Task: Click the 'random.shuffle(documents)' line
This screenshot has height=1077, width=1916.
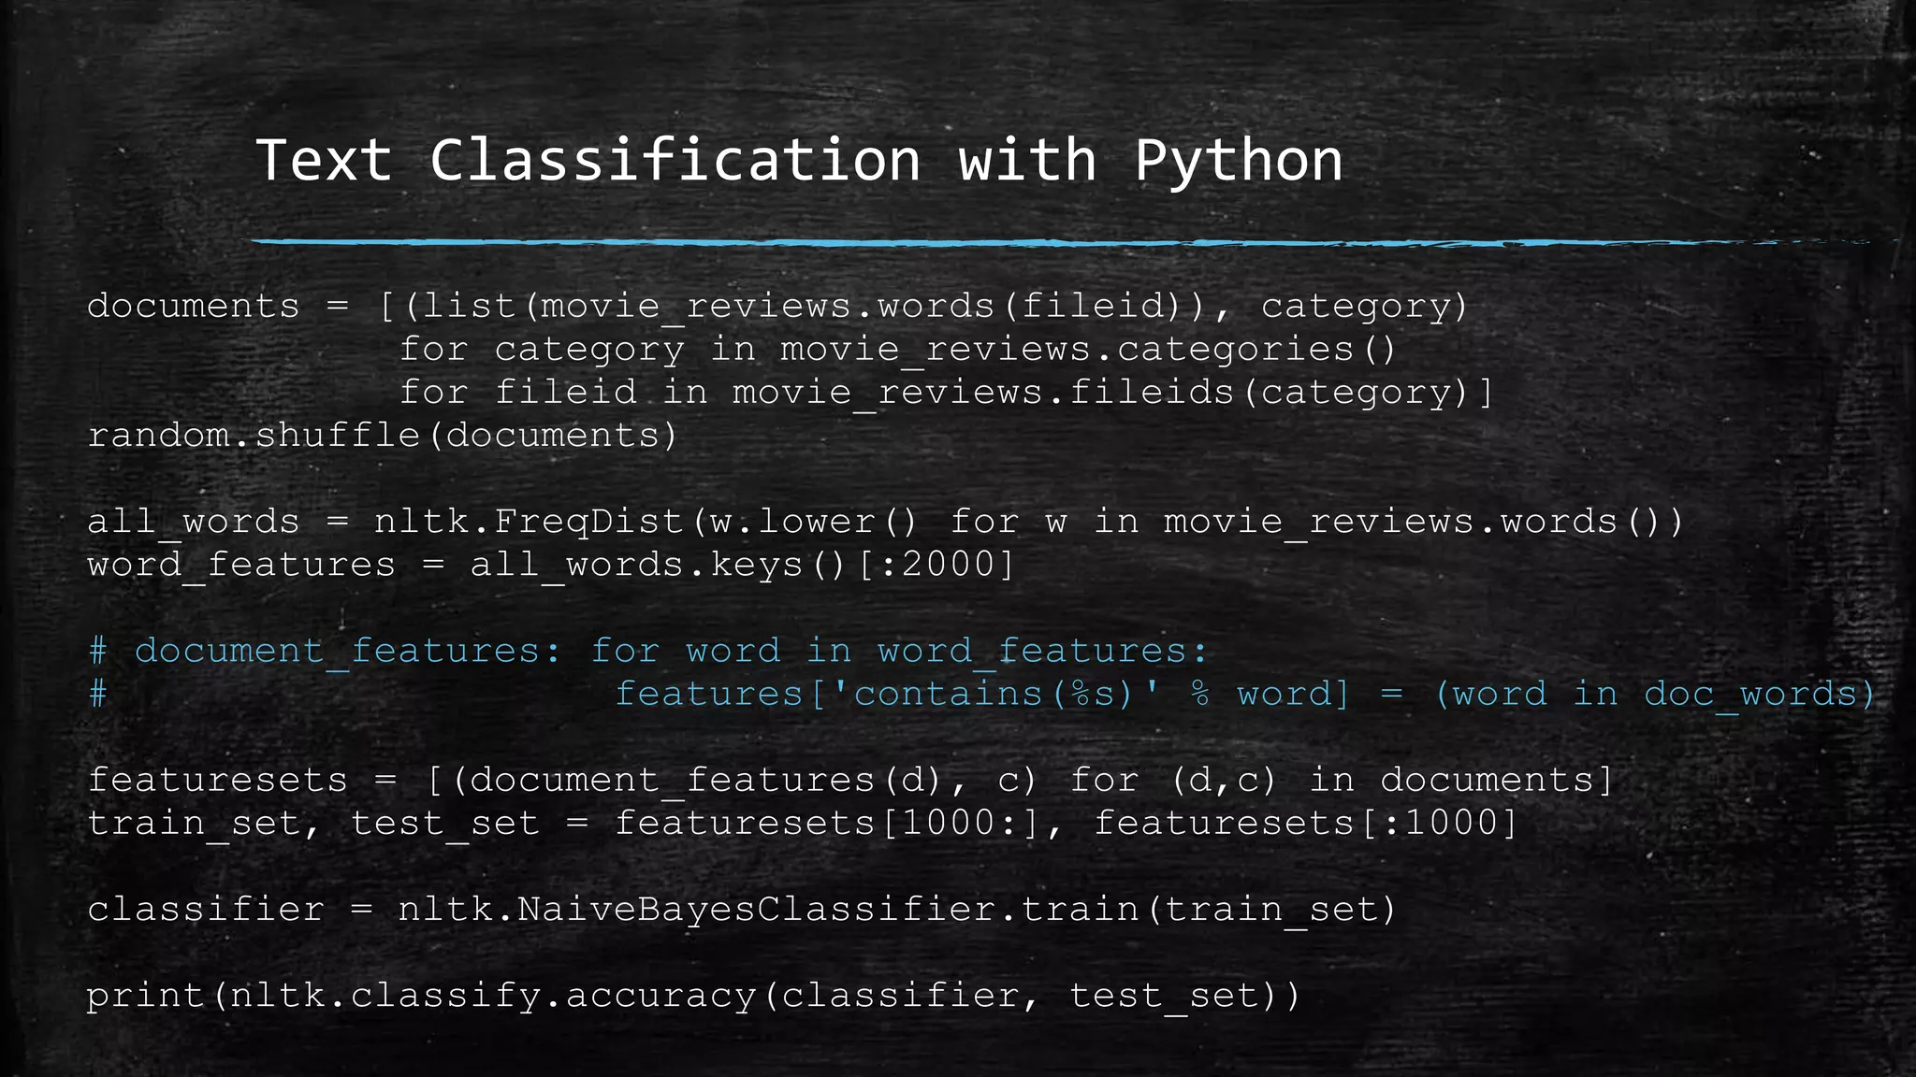Action: point(382,436)
